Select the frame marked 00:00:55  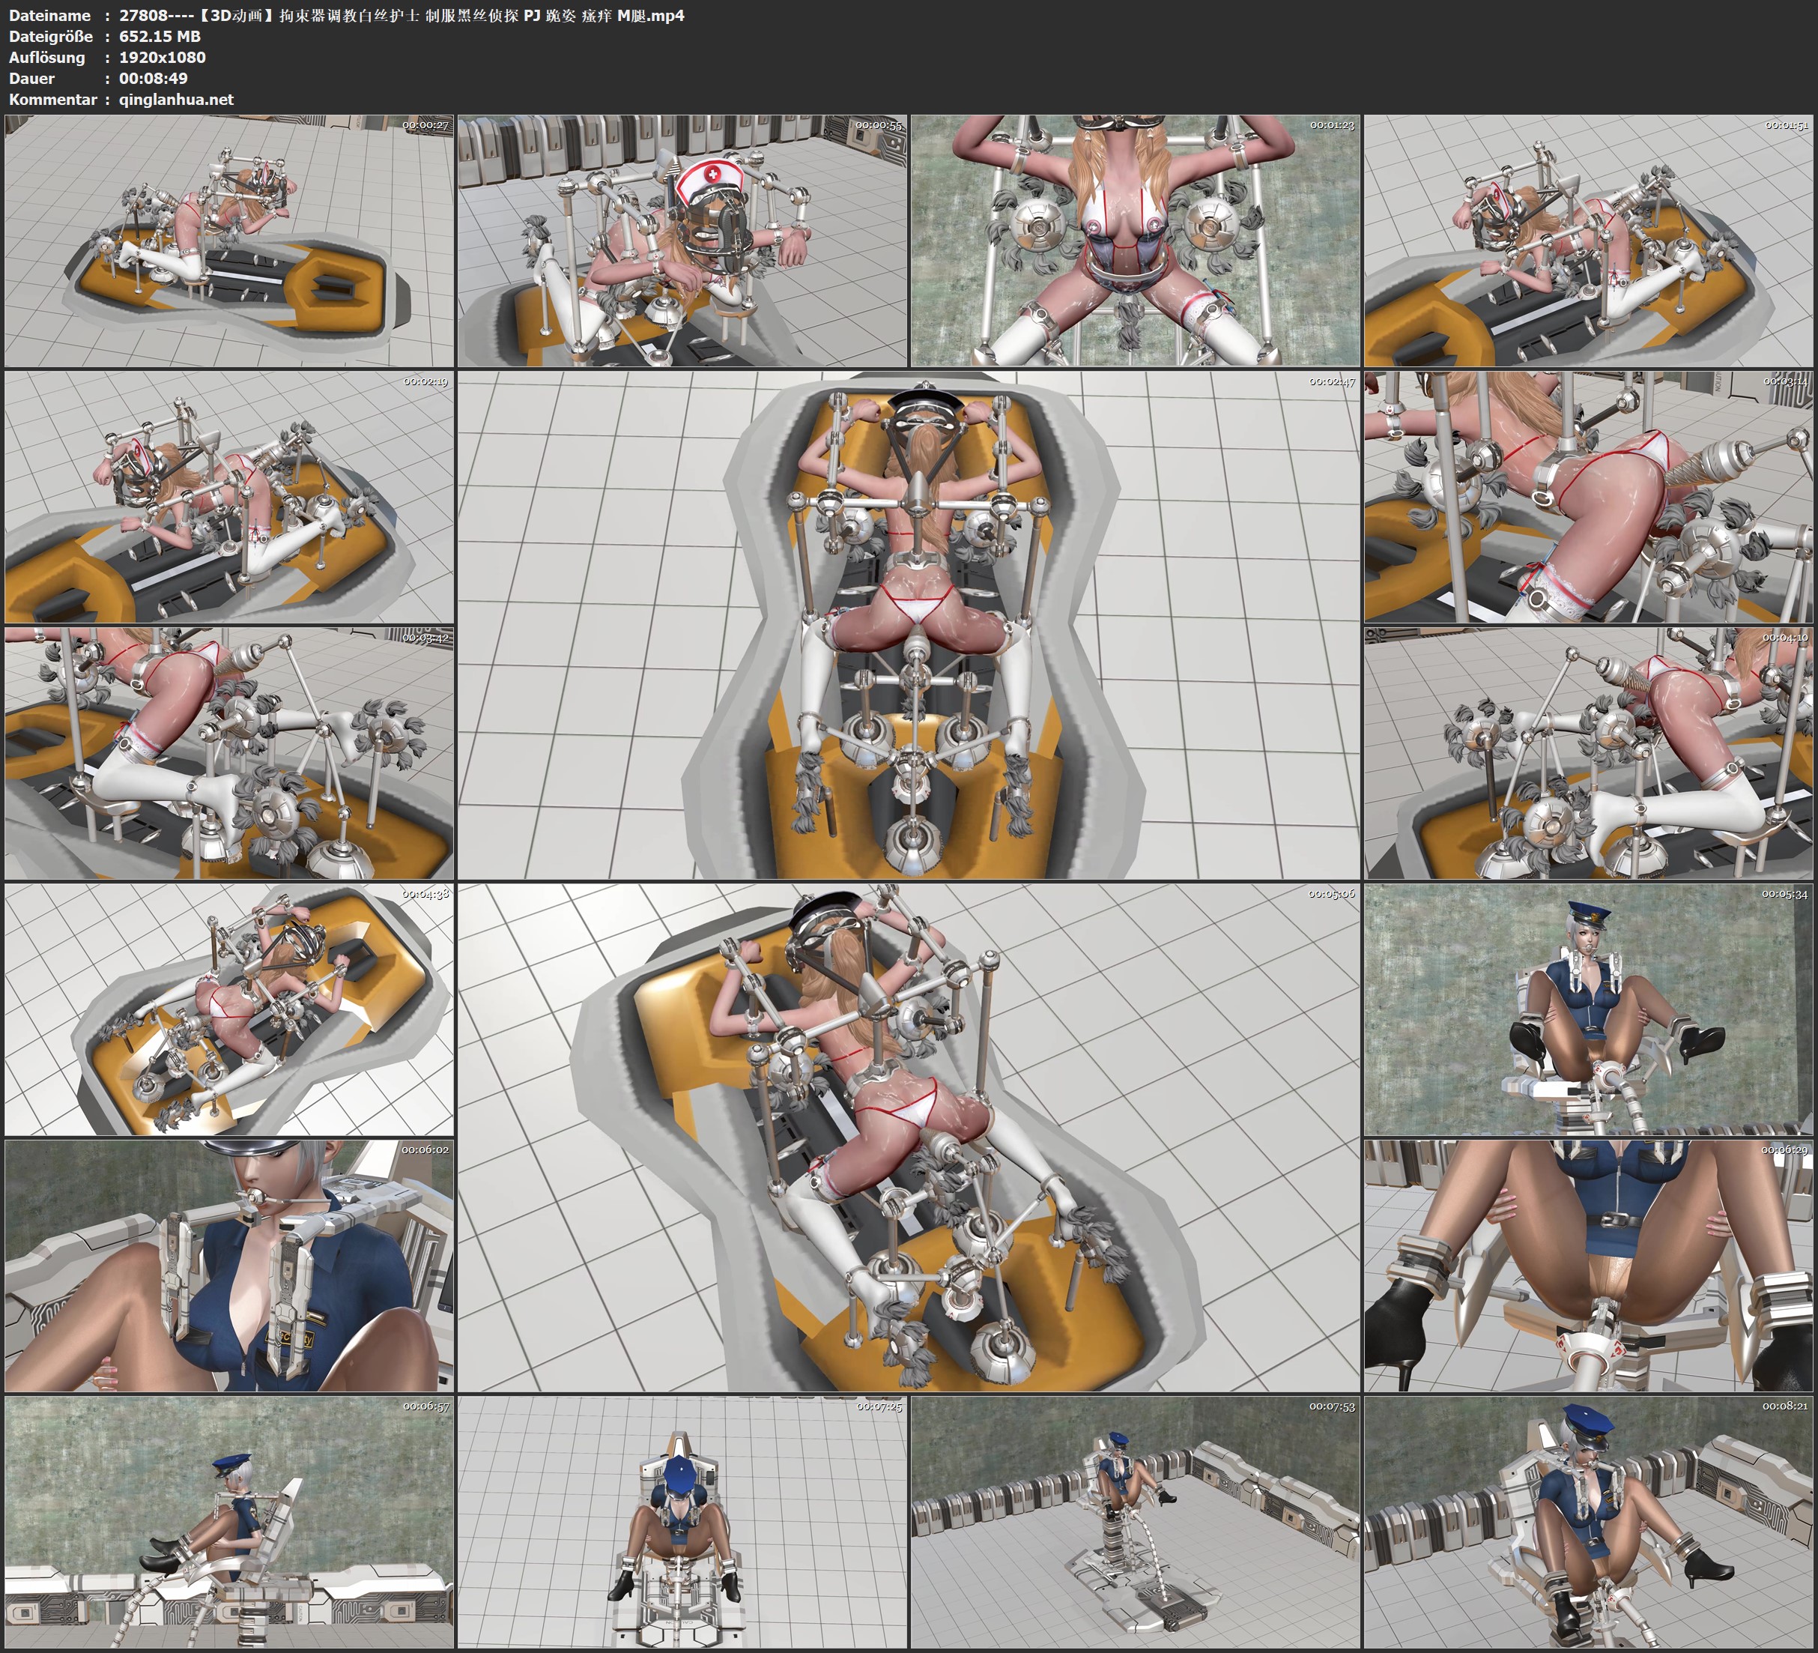coord(682,241)
